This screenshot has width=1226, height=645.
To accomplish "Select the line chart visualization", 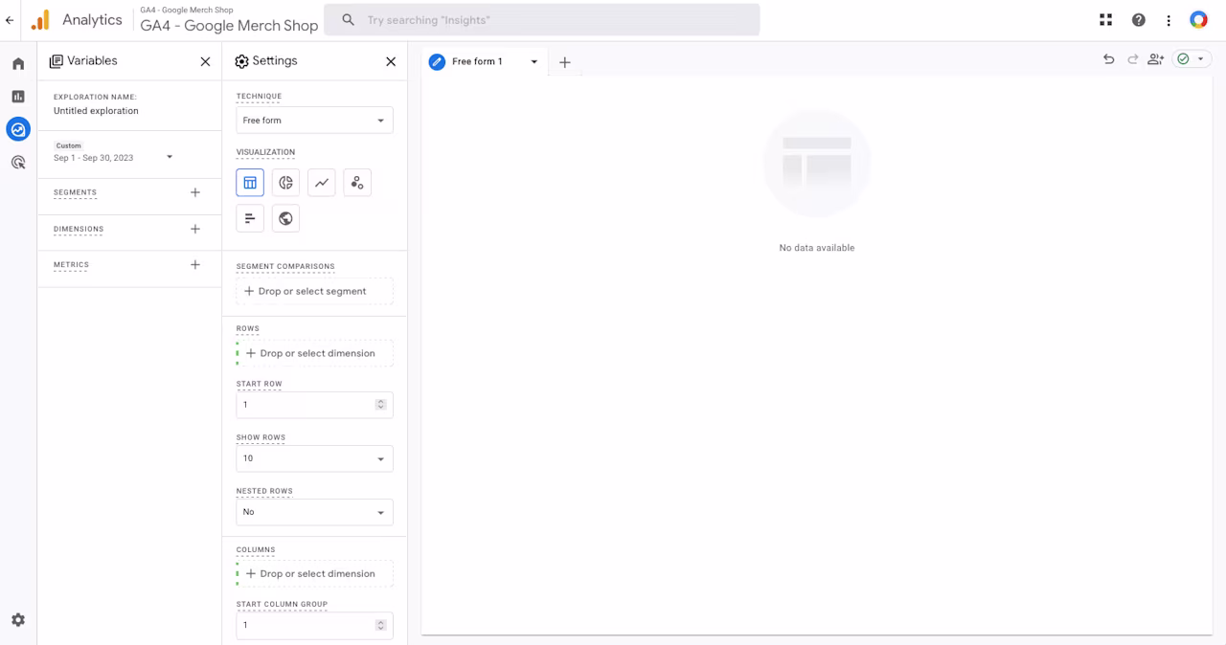I will [x=322, y=183].
